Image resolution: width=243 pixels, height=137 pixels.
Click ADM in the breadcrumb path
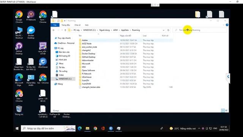pos(115,30)
